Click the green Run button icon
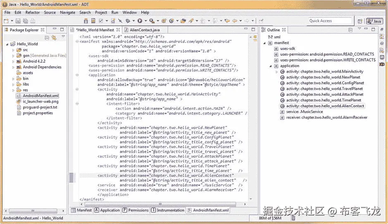Screen dimensions: 388x224 (140, 21)
